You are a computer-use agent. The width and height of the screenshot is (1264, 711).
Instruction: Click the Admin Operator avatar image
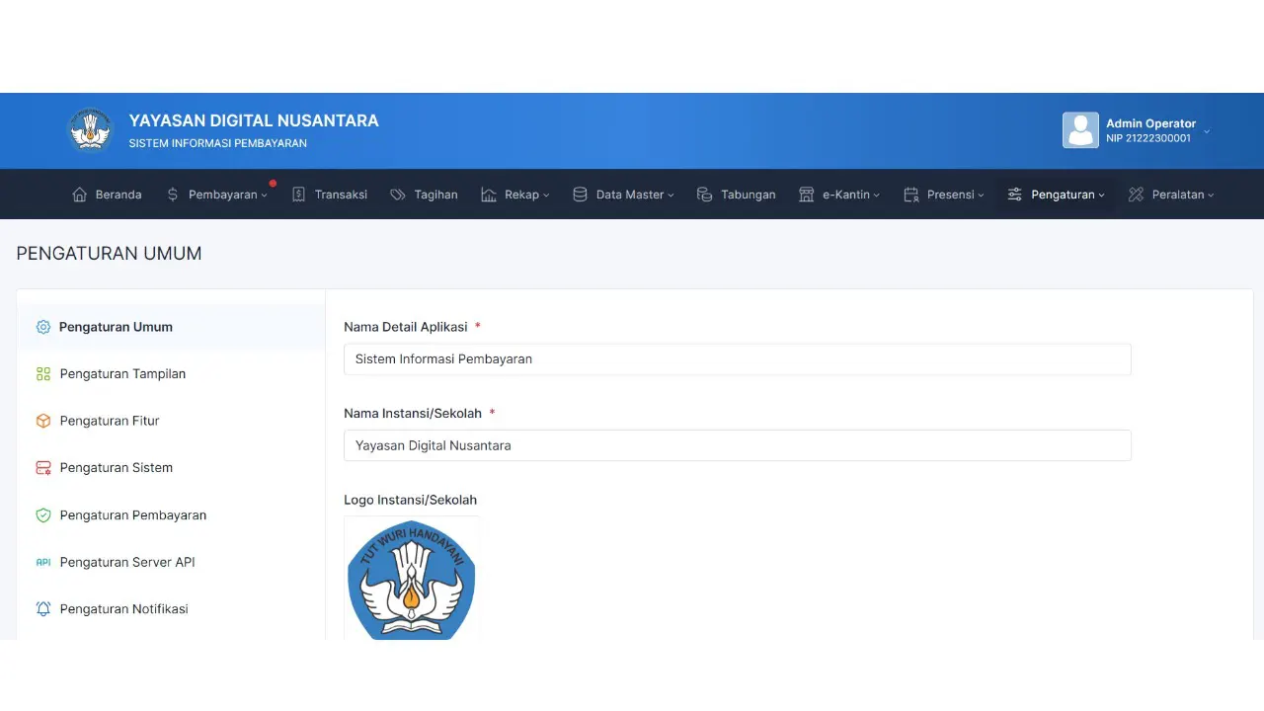[x=1080, y=130]
